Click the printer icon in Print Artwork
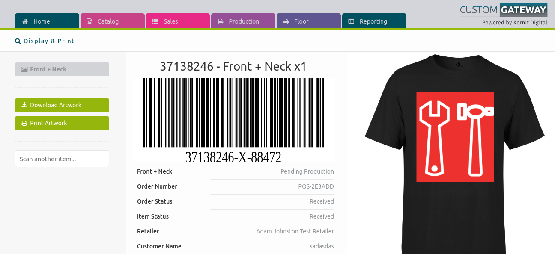The width and height of the screenshot is (555, 254). tap(24, 123)
